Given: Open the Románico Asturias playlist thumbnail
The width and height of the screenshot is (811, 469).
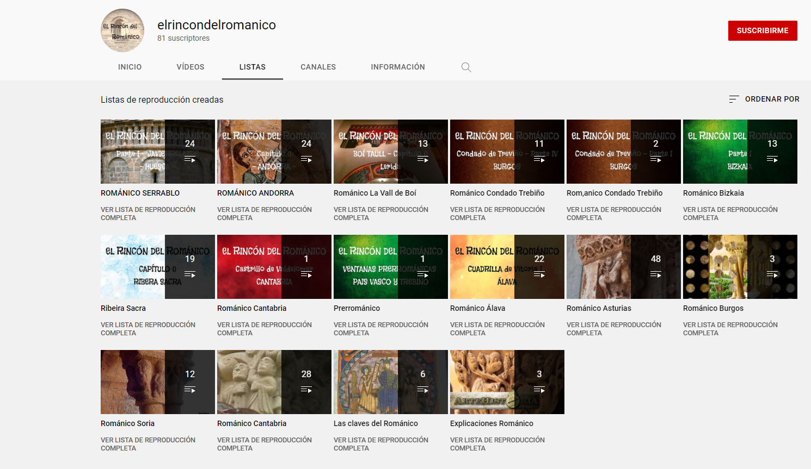Looking at the screenshot, I should click(x=624, y=267).
